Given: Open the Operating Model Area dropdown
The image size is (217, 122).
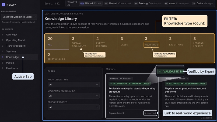Looking at the screenshot, I should click(x=73, y=96).
